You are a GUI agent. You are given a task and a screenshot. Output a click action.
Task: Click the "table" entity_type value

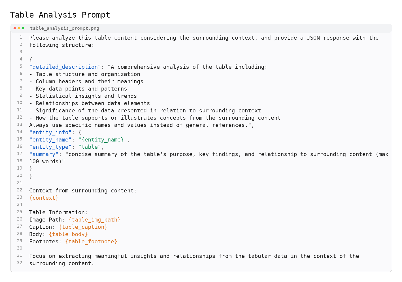[x=89, y=147]
